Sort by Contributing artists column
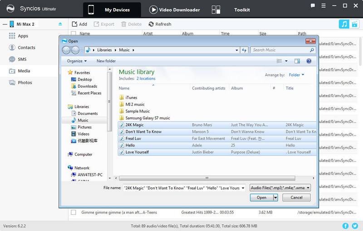The height and width of the screenshot is (231, 363). tap(209, 88)
